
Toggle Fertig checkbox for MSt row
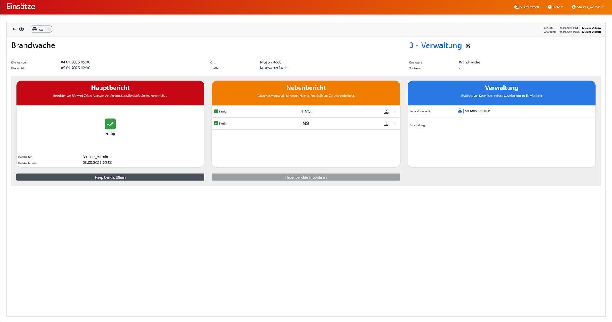(216, 124)
